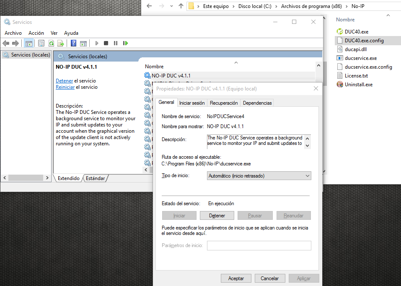Click the Aceptar button

pyautogui.click(x=236, y=278)
